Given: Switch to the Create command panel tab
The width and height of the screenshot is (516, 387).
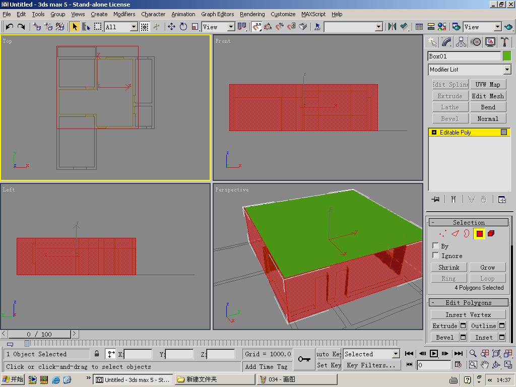Looking at the screenshot, I should [x=432, y=42].
